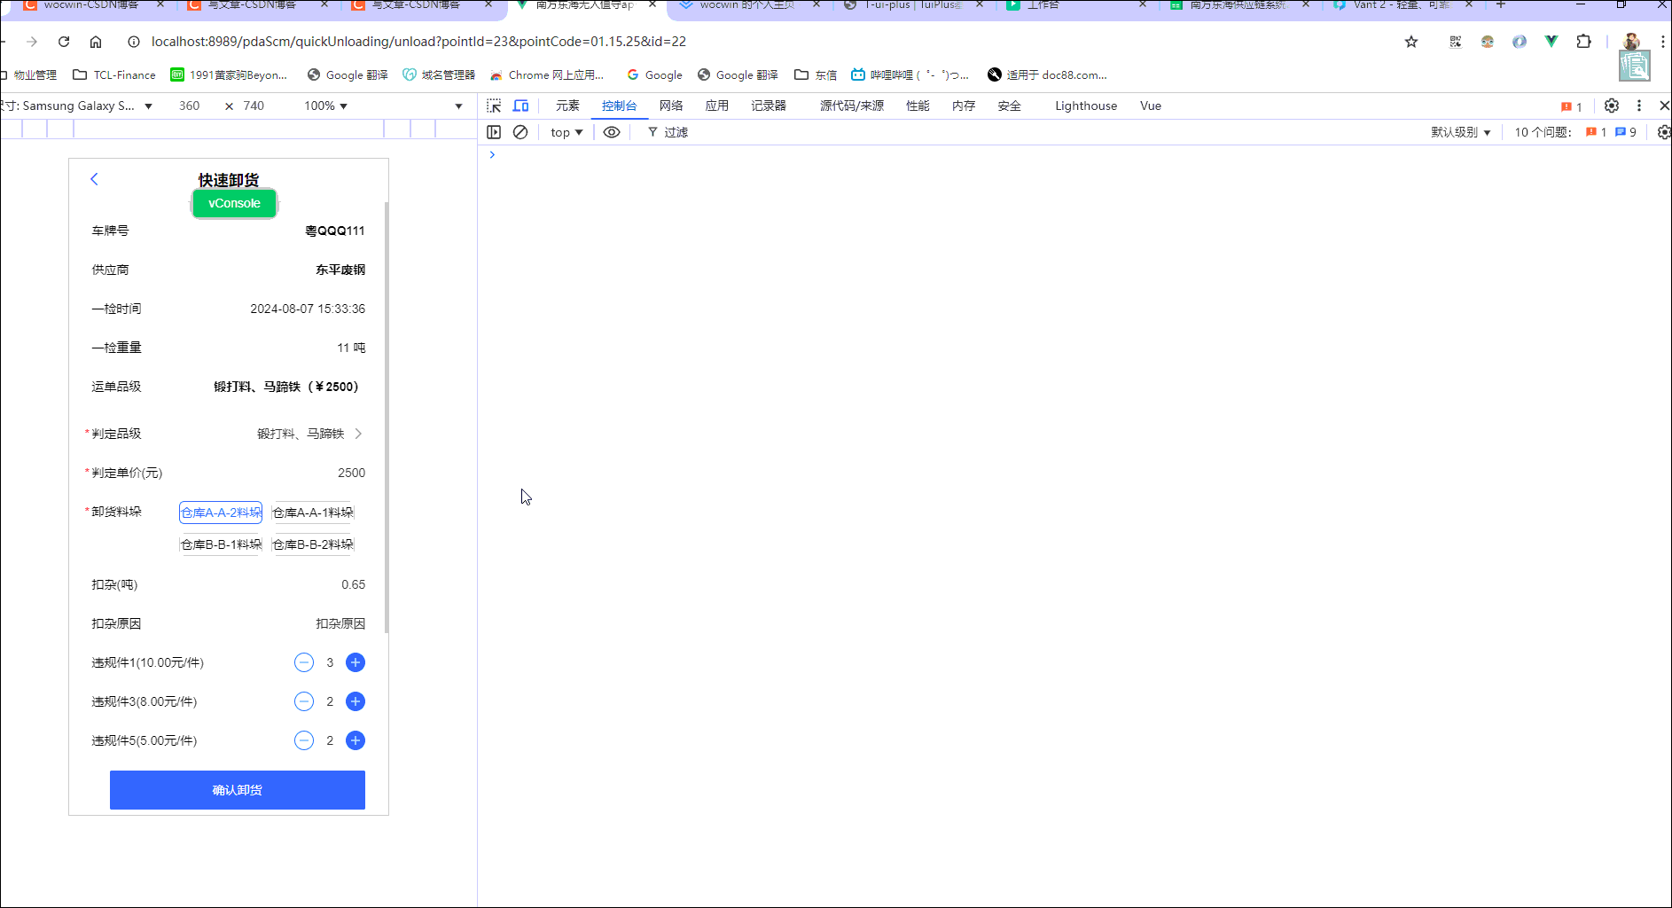Switch to the 应用 Application tab
Screen dimensions: 1672x908
pyautogui.click(x=717, y=106)
